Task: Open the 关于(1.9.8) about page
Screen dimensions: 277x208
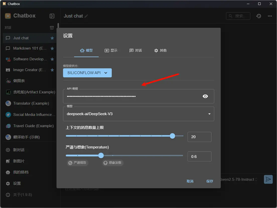Action: click(23, 195)
